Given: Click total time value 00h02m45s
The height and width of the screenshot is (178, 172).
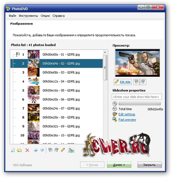Looking at the screenshot, I should [155, 109].
